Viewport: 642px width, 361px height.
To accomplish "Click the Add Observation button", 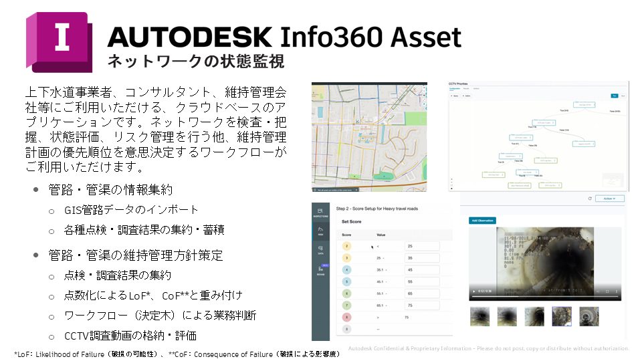I will click(482, 220).
